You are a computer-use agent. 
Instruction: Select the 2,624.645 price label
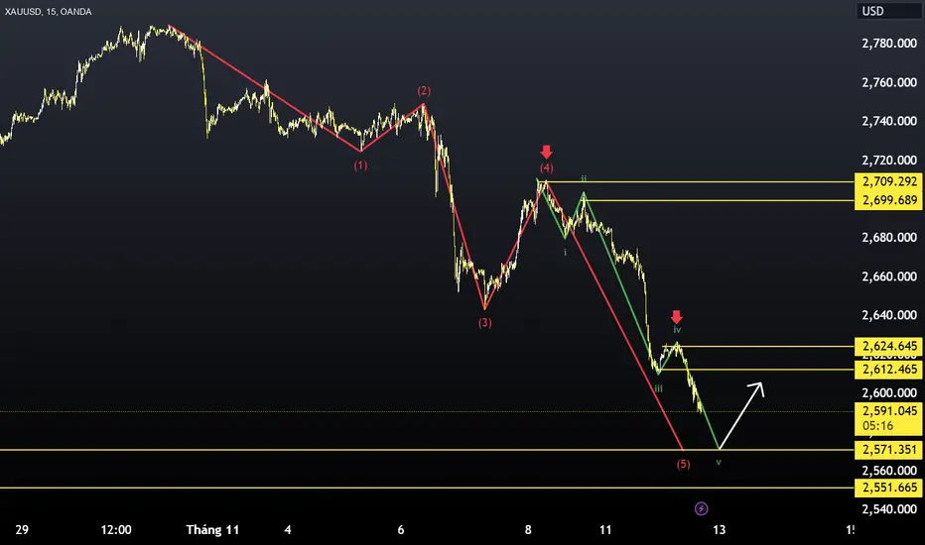888,346
